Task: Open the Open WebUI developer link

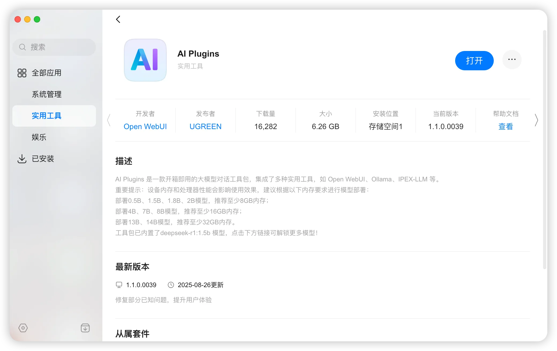Action: tap(145, 127)
